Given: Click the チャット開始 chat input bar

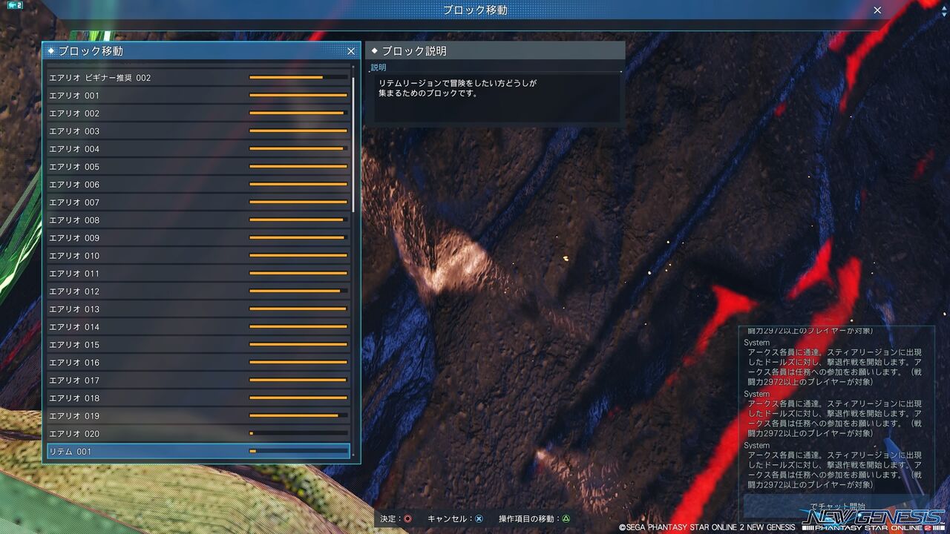Looking at the screenshot, I should coord(836,506).
